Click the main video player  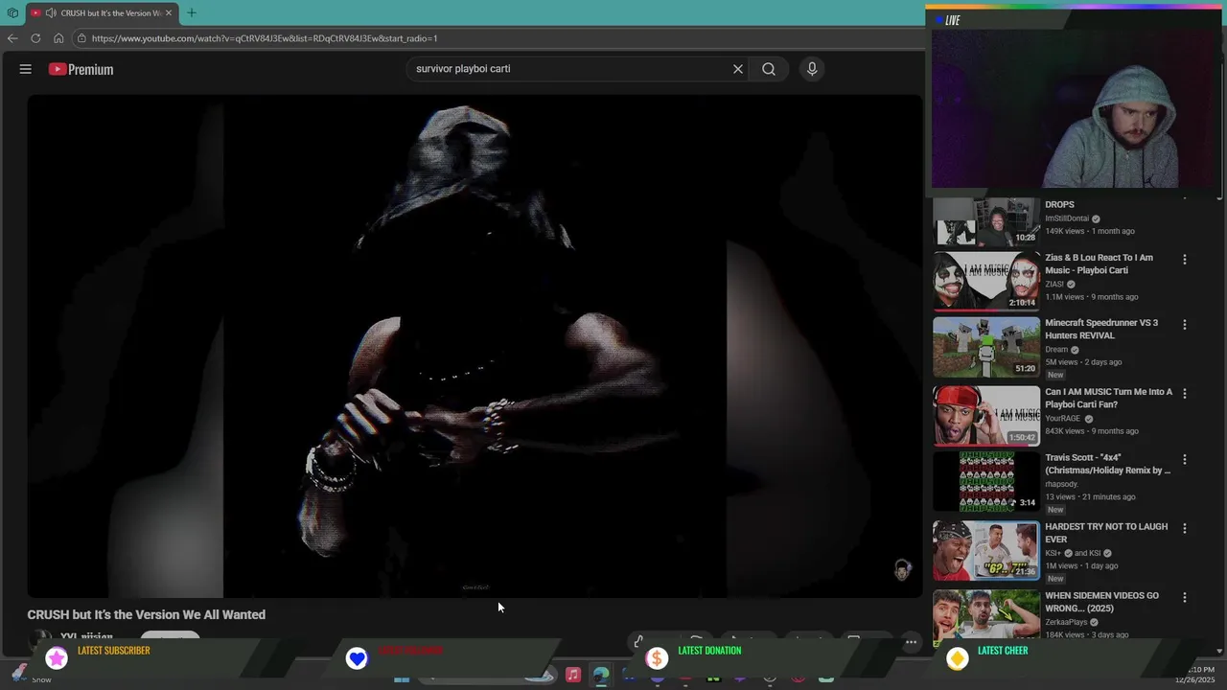pos(475,346)
